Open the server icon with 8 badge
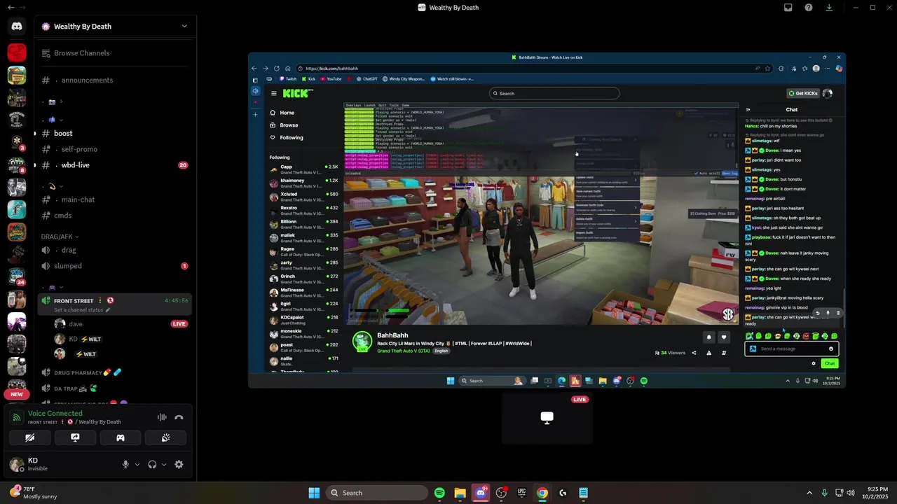The height and width of the screenshot is (504, 897). point(17,164)
